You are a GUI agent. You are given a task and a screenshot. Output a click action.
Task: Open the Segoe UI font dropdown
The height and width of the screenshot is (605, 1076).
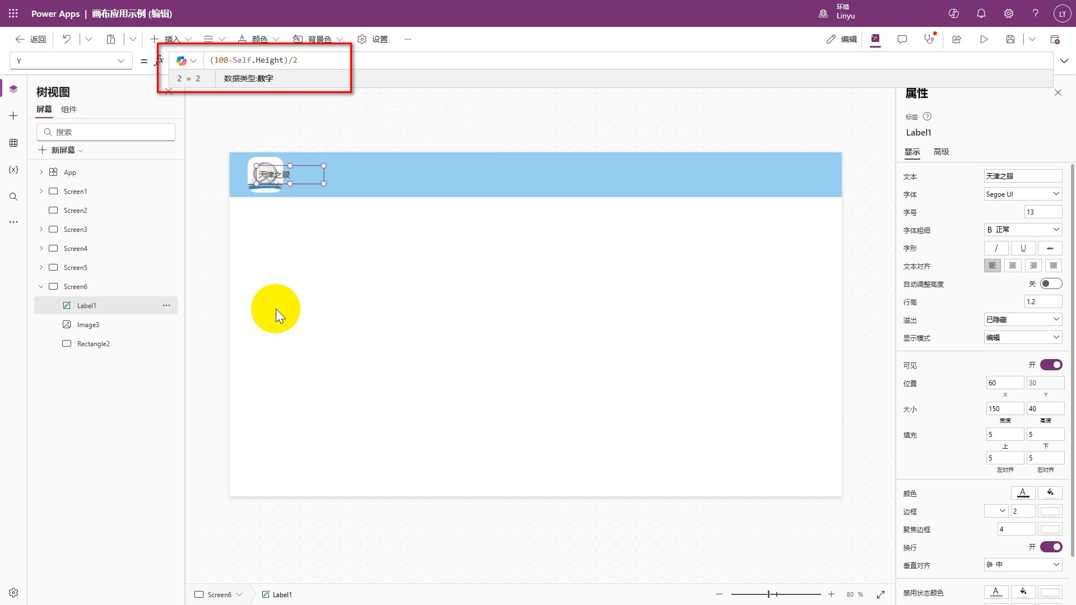(x=1023, y=194)
